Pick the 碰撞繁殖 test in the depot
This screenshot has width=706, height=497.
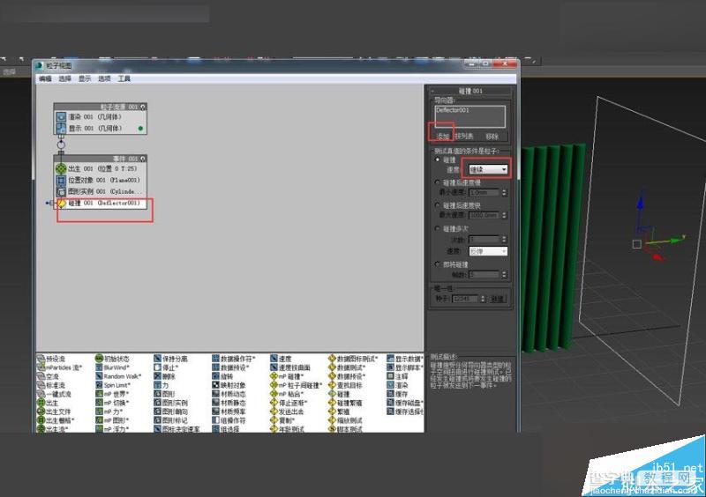[x=346, y=403]
